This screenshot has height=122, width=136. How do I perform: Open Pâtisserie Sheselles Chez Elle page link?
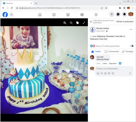coord(110,36)
